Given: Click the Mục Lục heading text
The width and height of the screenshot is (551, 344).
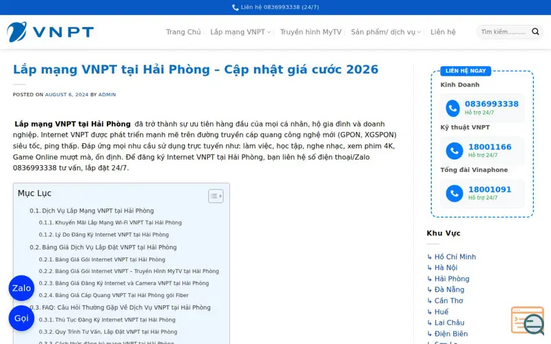Looking at the screenshot, I should [34, 193].
